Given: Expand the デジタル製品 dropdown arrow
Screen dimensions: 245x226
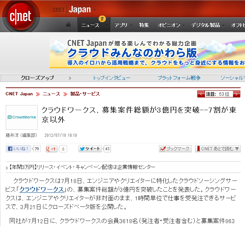Looking at the screenshot, I should click(223, 25).
